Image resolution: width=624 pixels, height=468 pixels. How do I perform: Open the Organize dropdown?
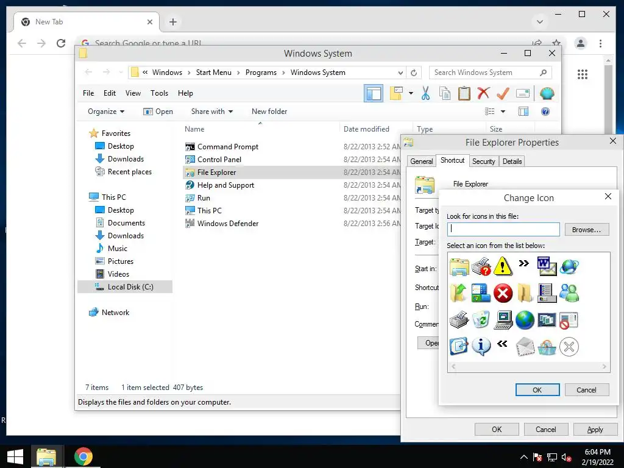(x=106, y=112)
